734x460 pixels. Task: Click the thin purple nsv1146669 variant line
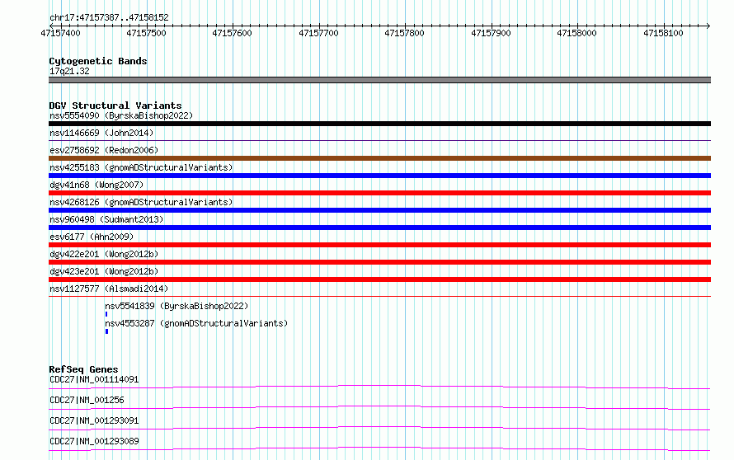(x=379, y=140)
